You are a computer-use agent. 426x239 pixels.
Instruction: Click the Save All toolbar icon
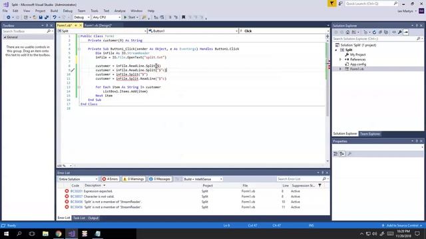(x=47, y=17)
